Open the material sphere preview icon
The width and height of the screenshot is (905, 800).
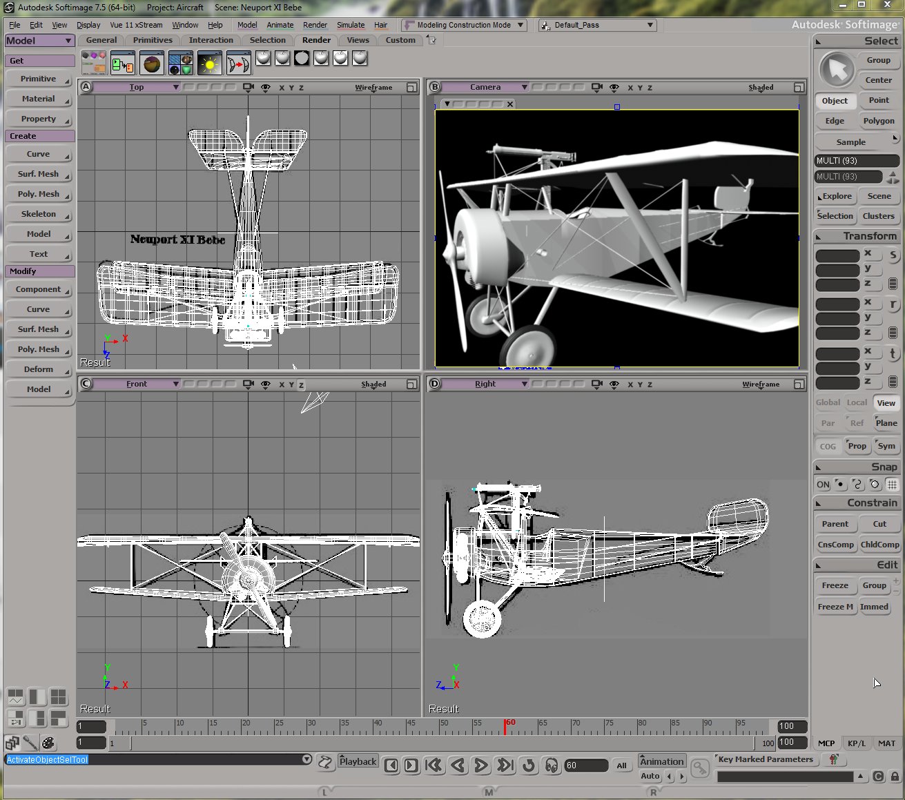tap(151, 64)
